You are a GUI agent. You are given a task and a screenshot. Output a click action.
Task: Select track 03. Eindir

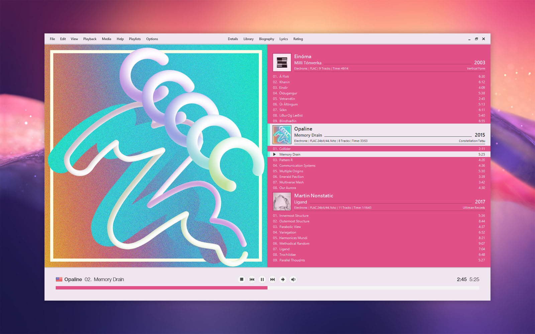click(379, 88)
